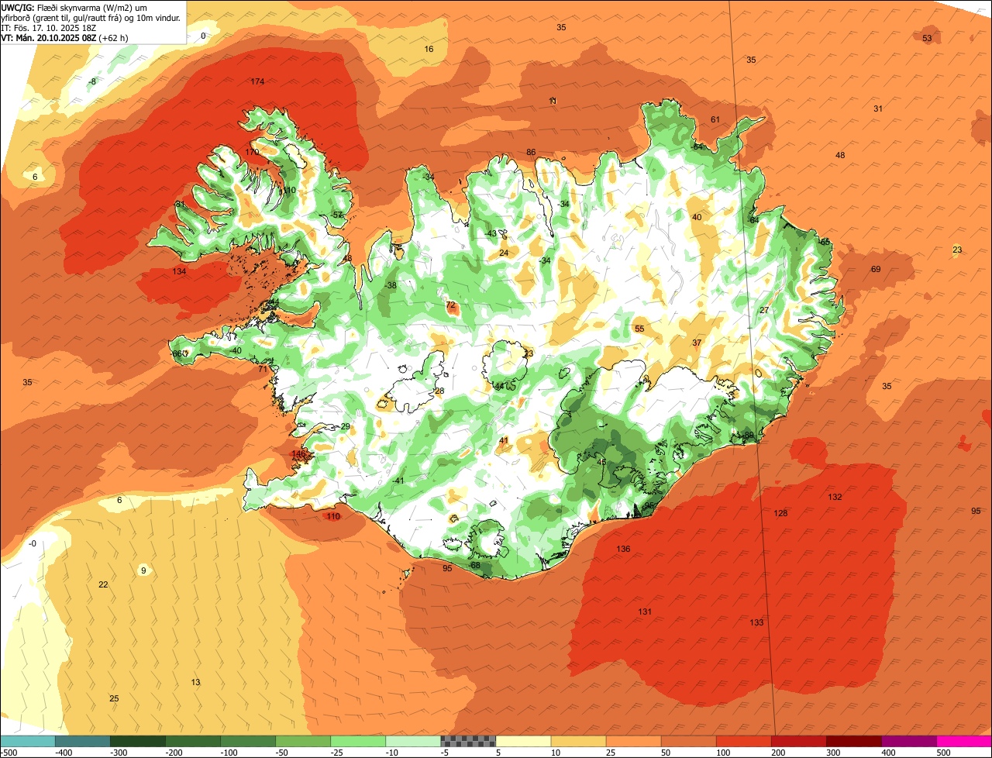Click the 170 value in the Westfjords
Viewport: 992px width, 758px height.
253,152
